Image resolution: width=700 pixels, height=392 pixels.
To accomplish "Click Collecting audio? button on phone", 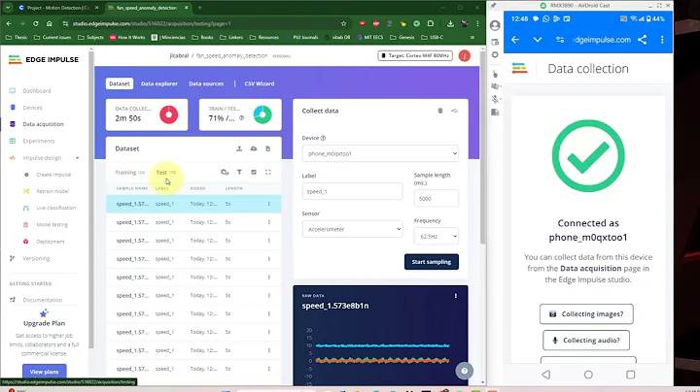I will pos(586,341).
